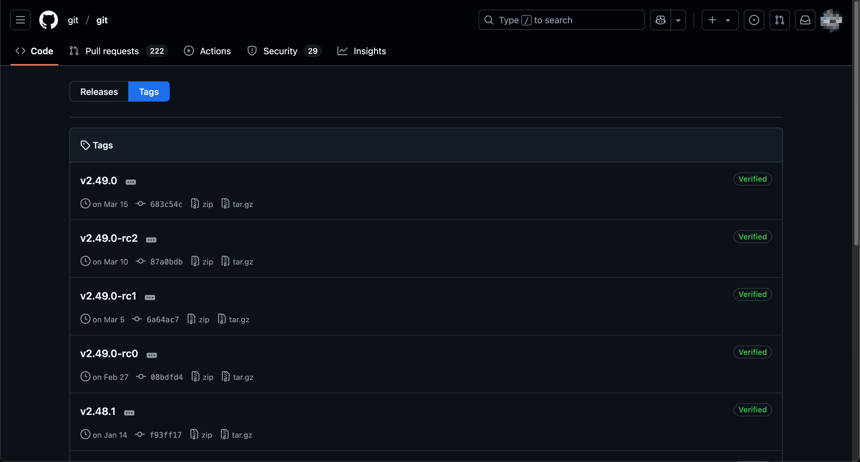Screen dimensions: 860x462
Task: Open the issues icon in header
Action: click(x=754, y=20)
